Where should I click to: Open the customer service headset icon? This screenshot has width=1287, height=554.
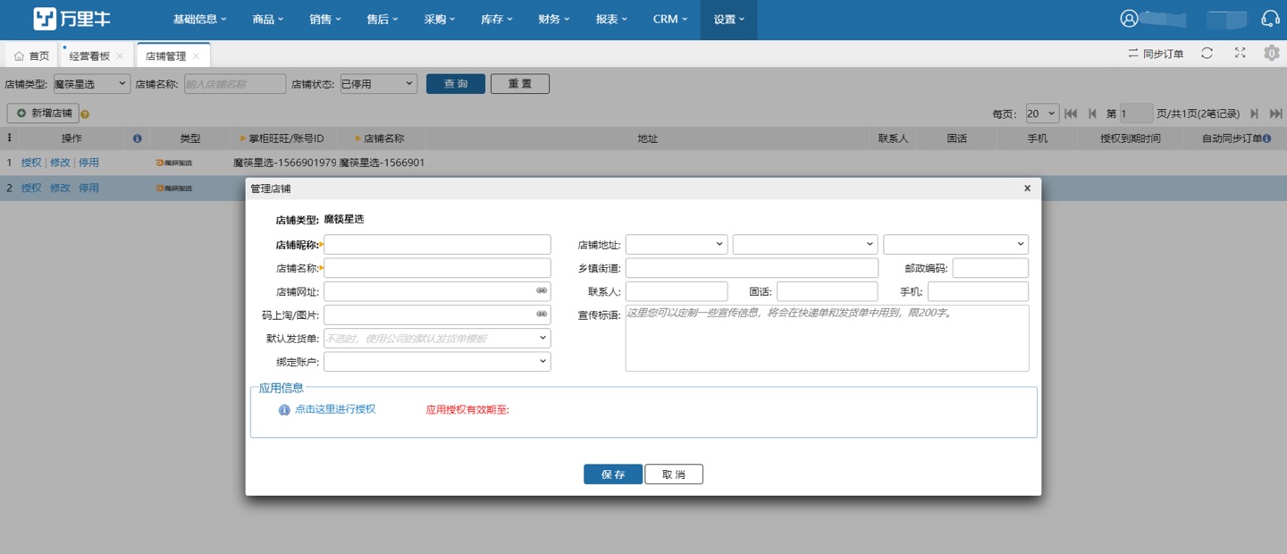point(1270,19)
